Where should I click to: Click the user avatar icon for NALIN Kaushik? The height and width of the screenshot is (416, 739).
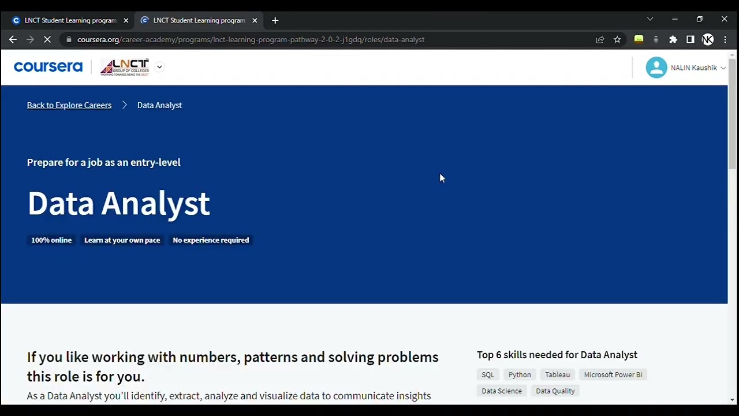[x=656, y=68]
